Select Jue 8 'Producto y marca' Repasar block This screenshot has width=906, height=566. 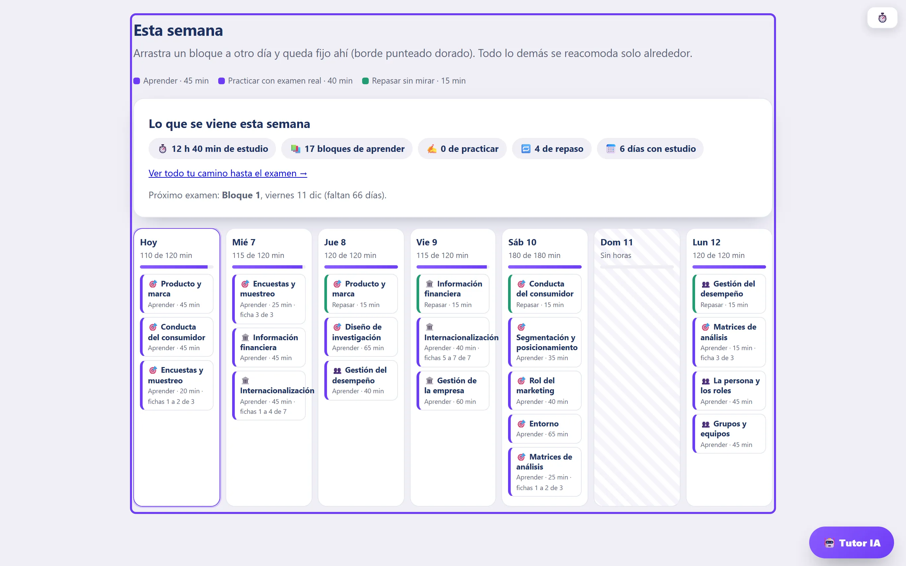pyautogui.click(x=361, y=294)
